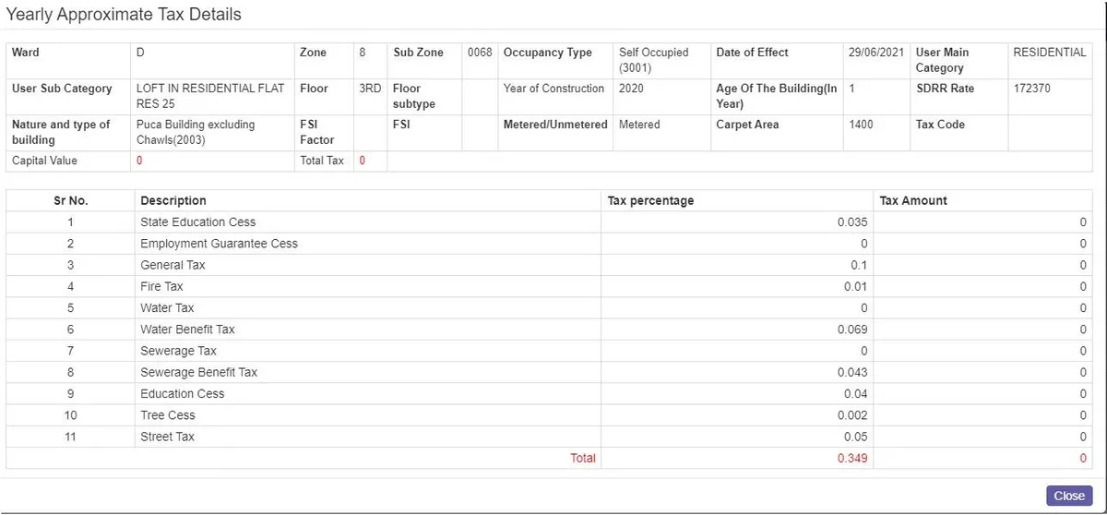Select the State Education Cess row
This screenshot has height=515, width=1107.
coord(197,222)
